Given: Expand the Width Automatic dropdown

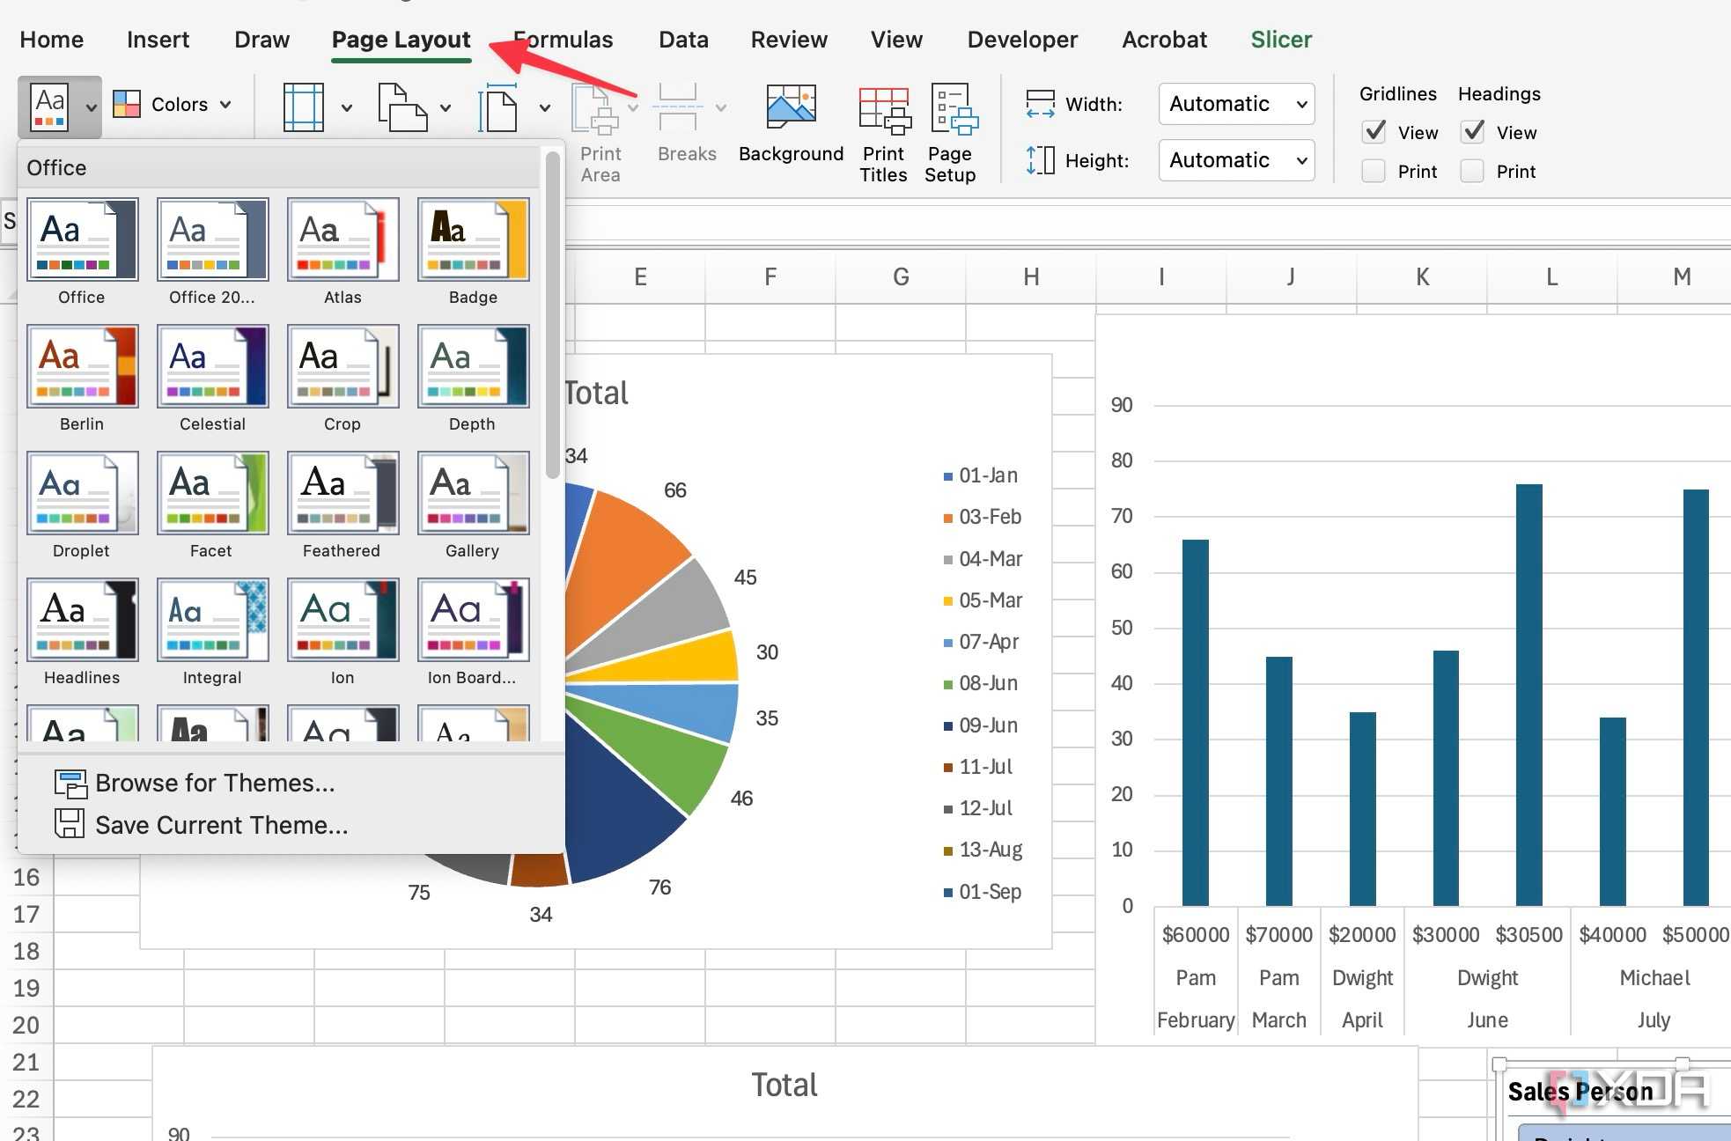Looking at the screenshot, I should point(1236,104).
